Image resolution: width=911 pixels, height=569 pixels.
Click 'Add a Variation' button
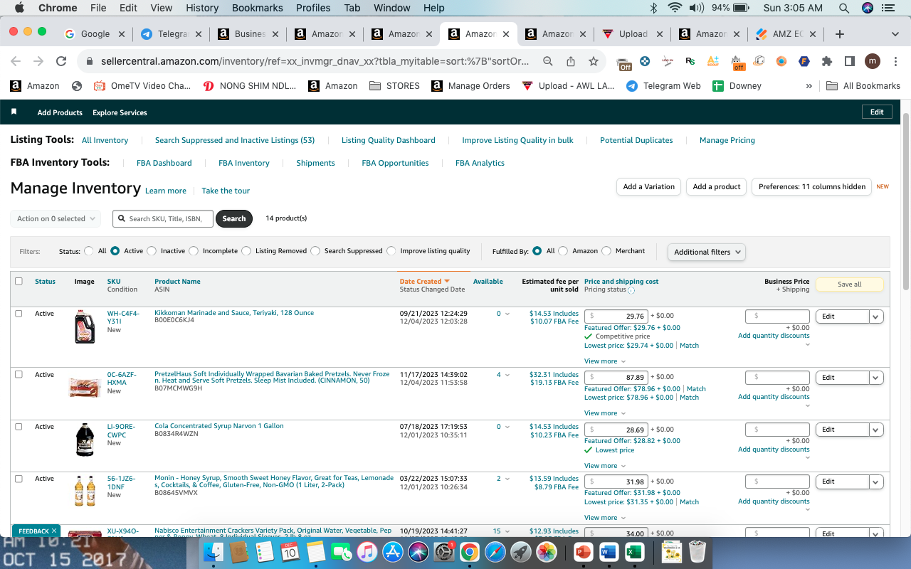pos(648,187)
